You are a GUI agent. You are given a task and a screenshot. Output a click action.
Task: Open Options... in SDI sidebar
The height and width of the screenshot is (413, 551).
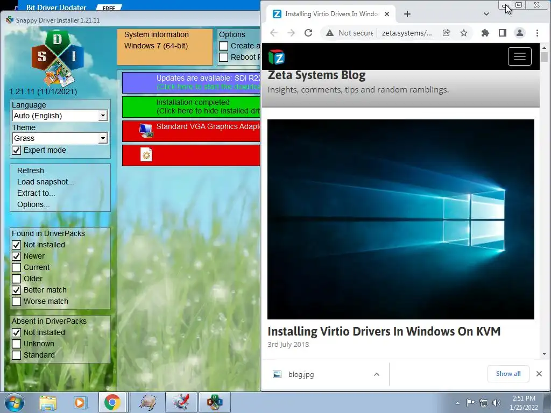point(33,204)
